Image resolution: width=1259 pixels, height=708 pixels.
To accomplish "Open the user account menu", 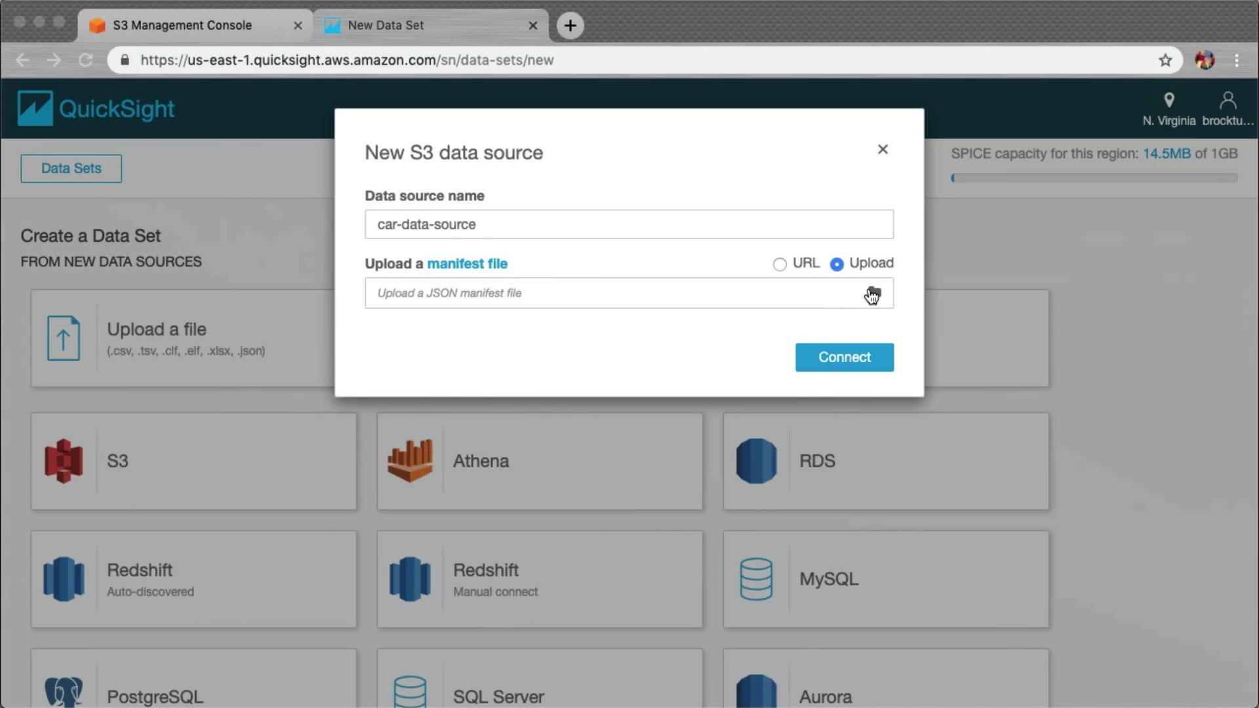I will (1228, 109).
